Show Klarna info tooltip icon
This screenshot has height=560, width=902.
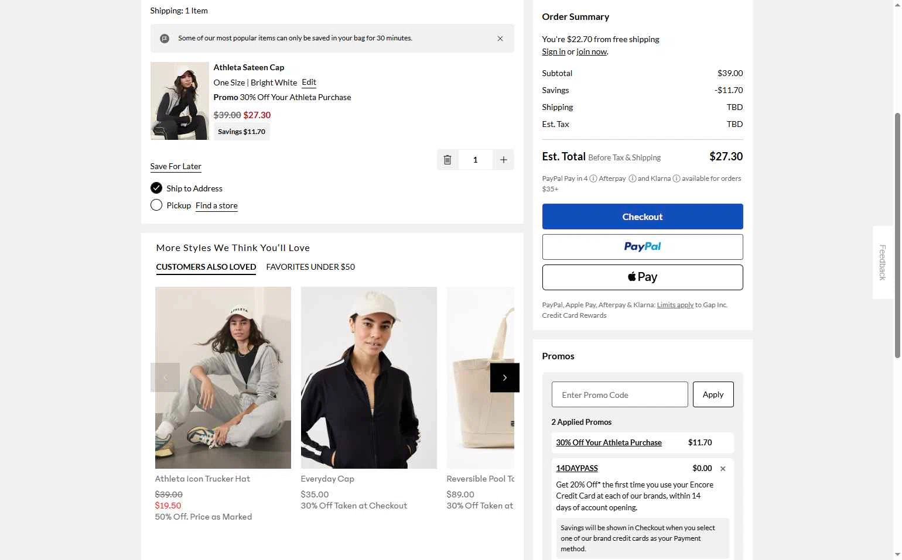(x=676, y=178)
